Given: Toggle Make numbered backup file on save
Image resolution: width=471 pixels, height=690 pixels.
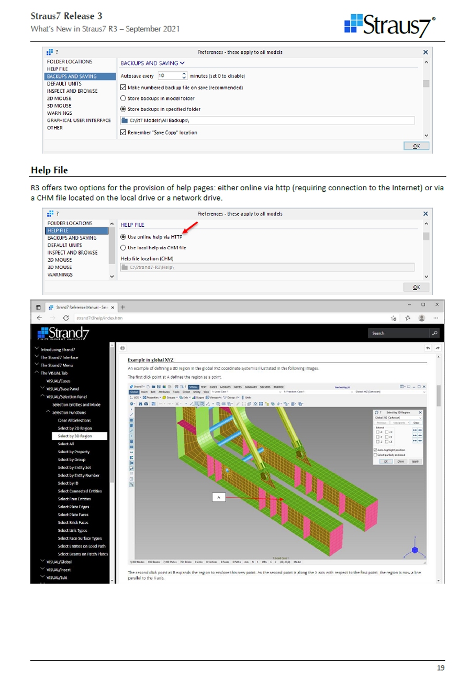Looking at the screenshot, I should (124, 87).
